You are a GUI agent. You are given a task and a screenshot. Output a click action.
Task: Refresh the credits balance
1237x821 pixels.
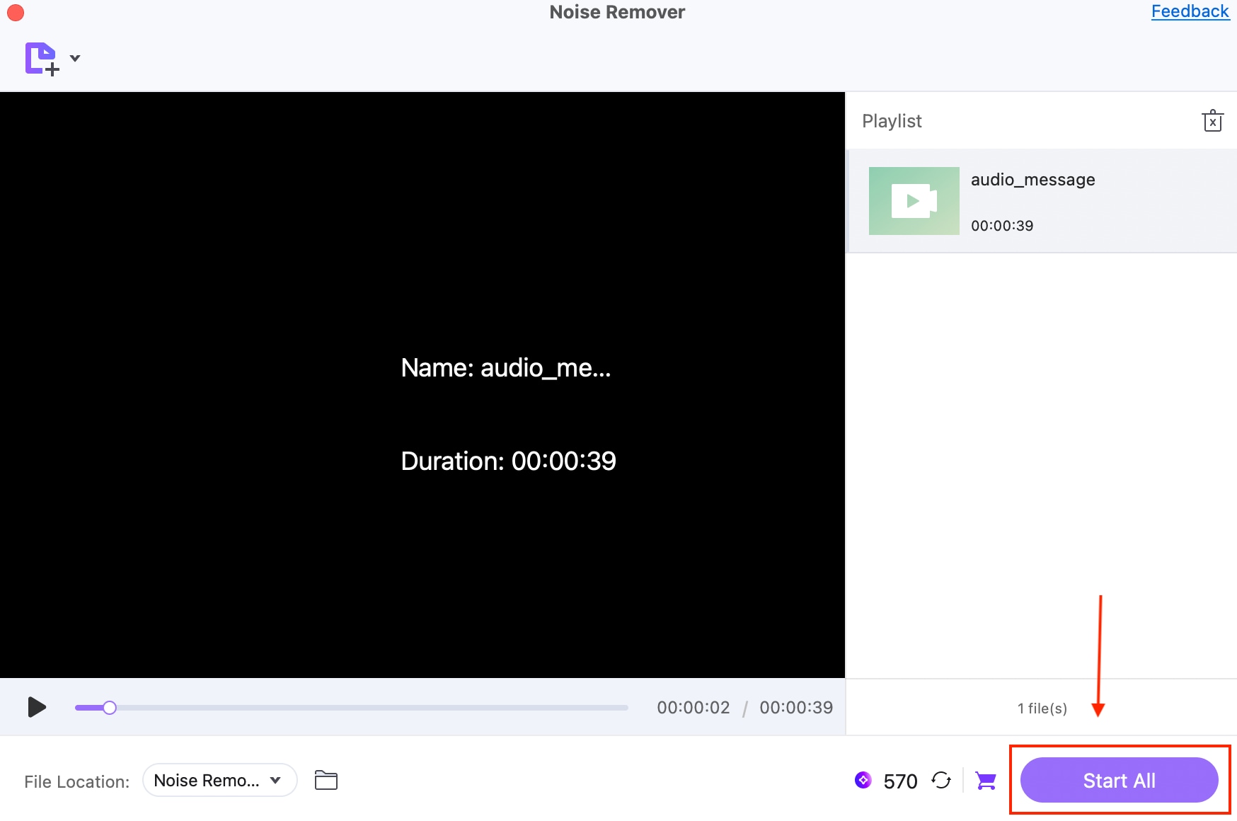[941, 780]
